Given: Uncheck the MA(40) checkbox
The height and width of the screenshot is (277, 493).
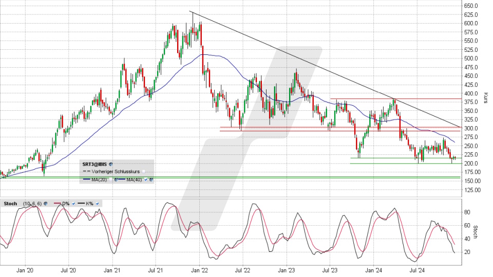Looking at the screenshot, I should click(x=145, y=180).
